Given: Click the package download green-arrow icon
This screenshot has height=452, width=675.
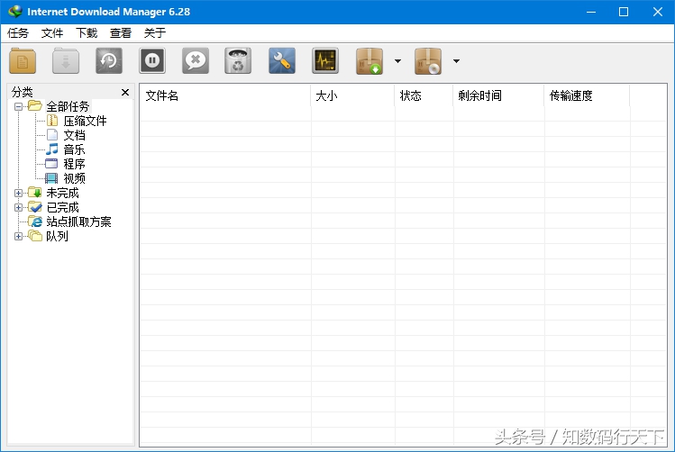Looking at the screenshot, I should click(369, 60).
